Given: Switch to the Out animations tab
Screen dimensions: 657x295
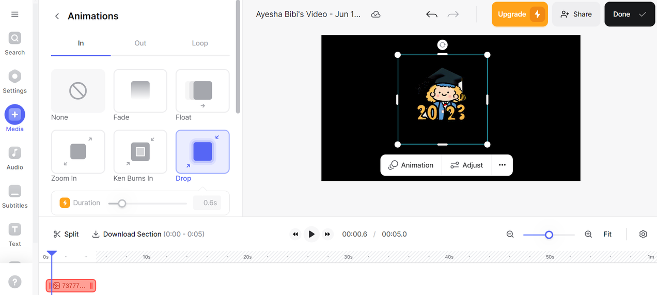Looking at the screenshot, I should point(140,43).
